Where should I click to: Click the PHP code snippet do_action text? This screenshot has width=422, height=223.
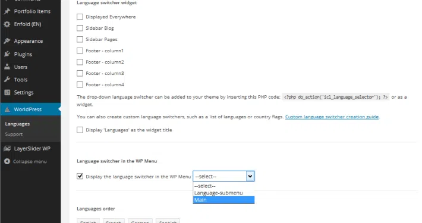tap(336, 97)
